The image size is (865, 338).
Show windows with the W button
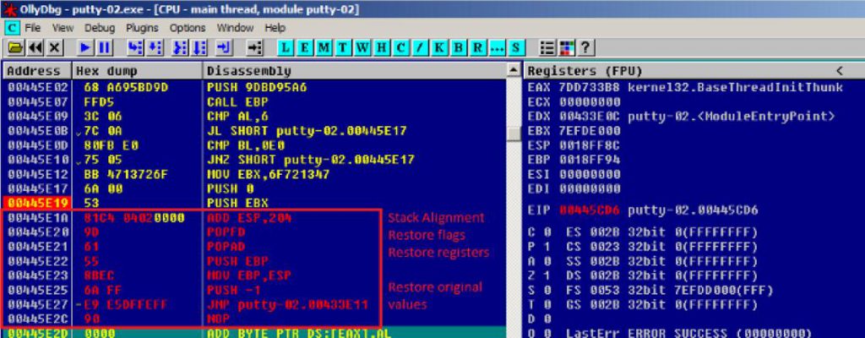point(362,48)
